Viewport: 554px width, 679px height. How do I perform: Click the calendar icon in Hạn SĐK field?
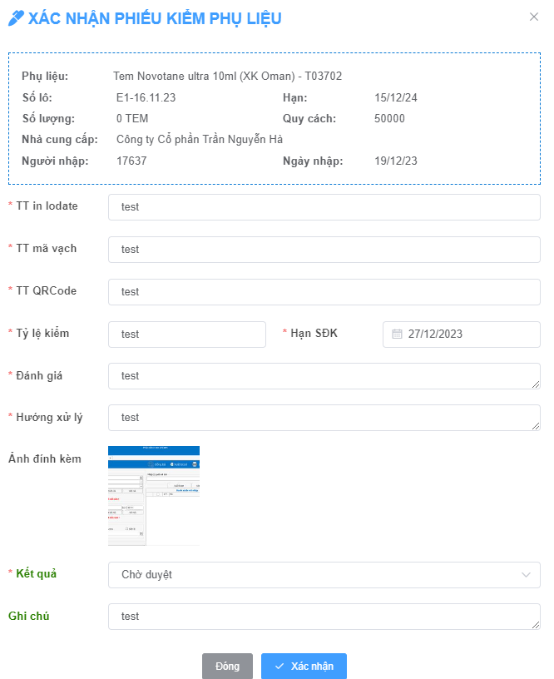pyautogui.click(x=397, y=334)
